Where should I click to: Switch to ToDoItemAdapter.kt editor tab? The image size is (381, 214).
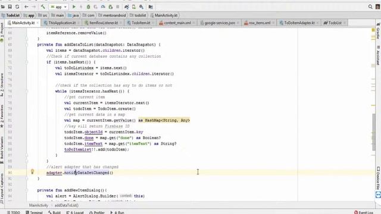point(299,23)
